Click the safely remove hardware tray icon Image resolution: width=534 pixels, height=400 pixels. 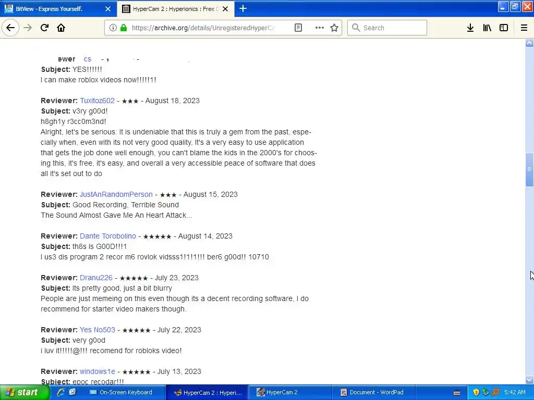[x=486, y=392]
